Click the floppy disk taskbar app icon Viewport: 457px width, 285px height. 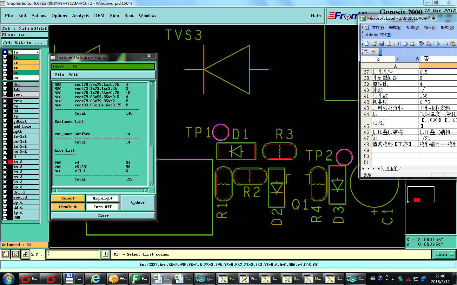[73, 279]
